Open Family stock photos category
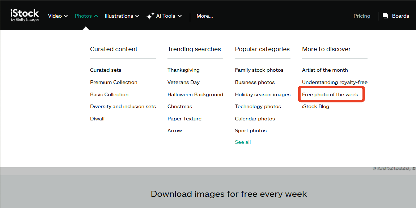The width and height of the screenshot is (416, 208). click(x=259, y=70)
